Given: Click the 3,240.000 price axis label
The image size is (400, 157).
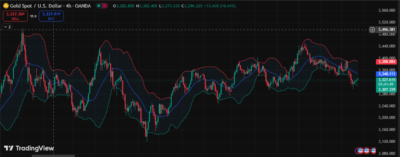Looking at the screenshot, I should 387,106.
